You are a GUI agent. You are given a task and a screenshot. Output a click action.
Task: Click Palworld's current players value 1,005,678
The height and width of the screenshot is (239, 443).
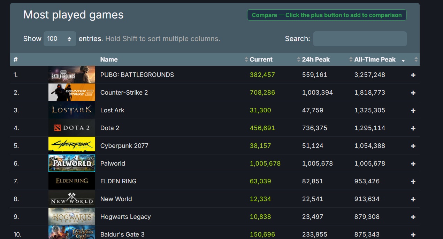point(265,164)
